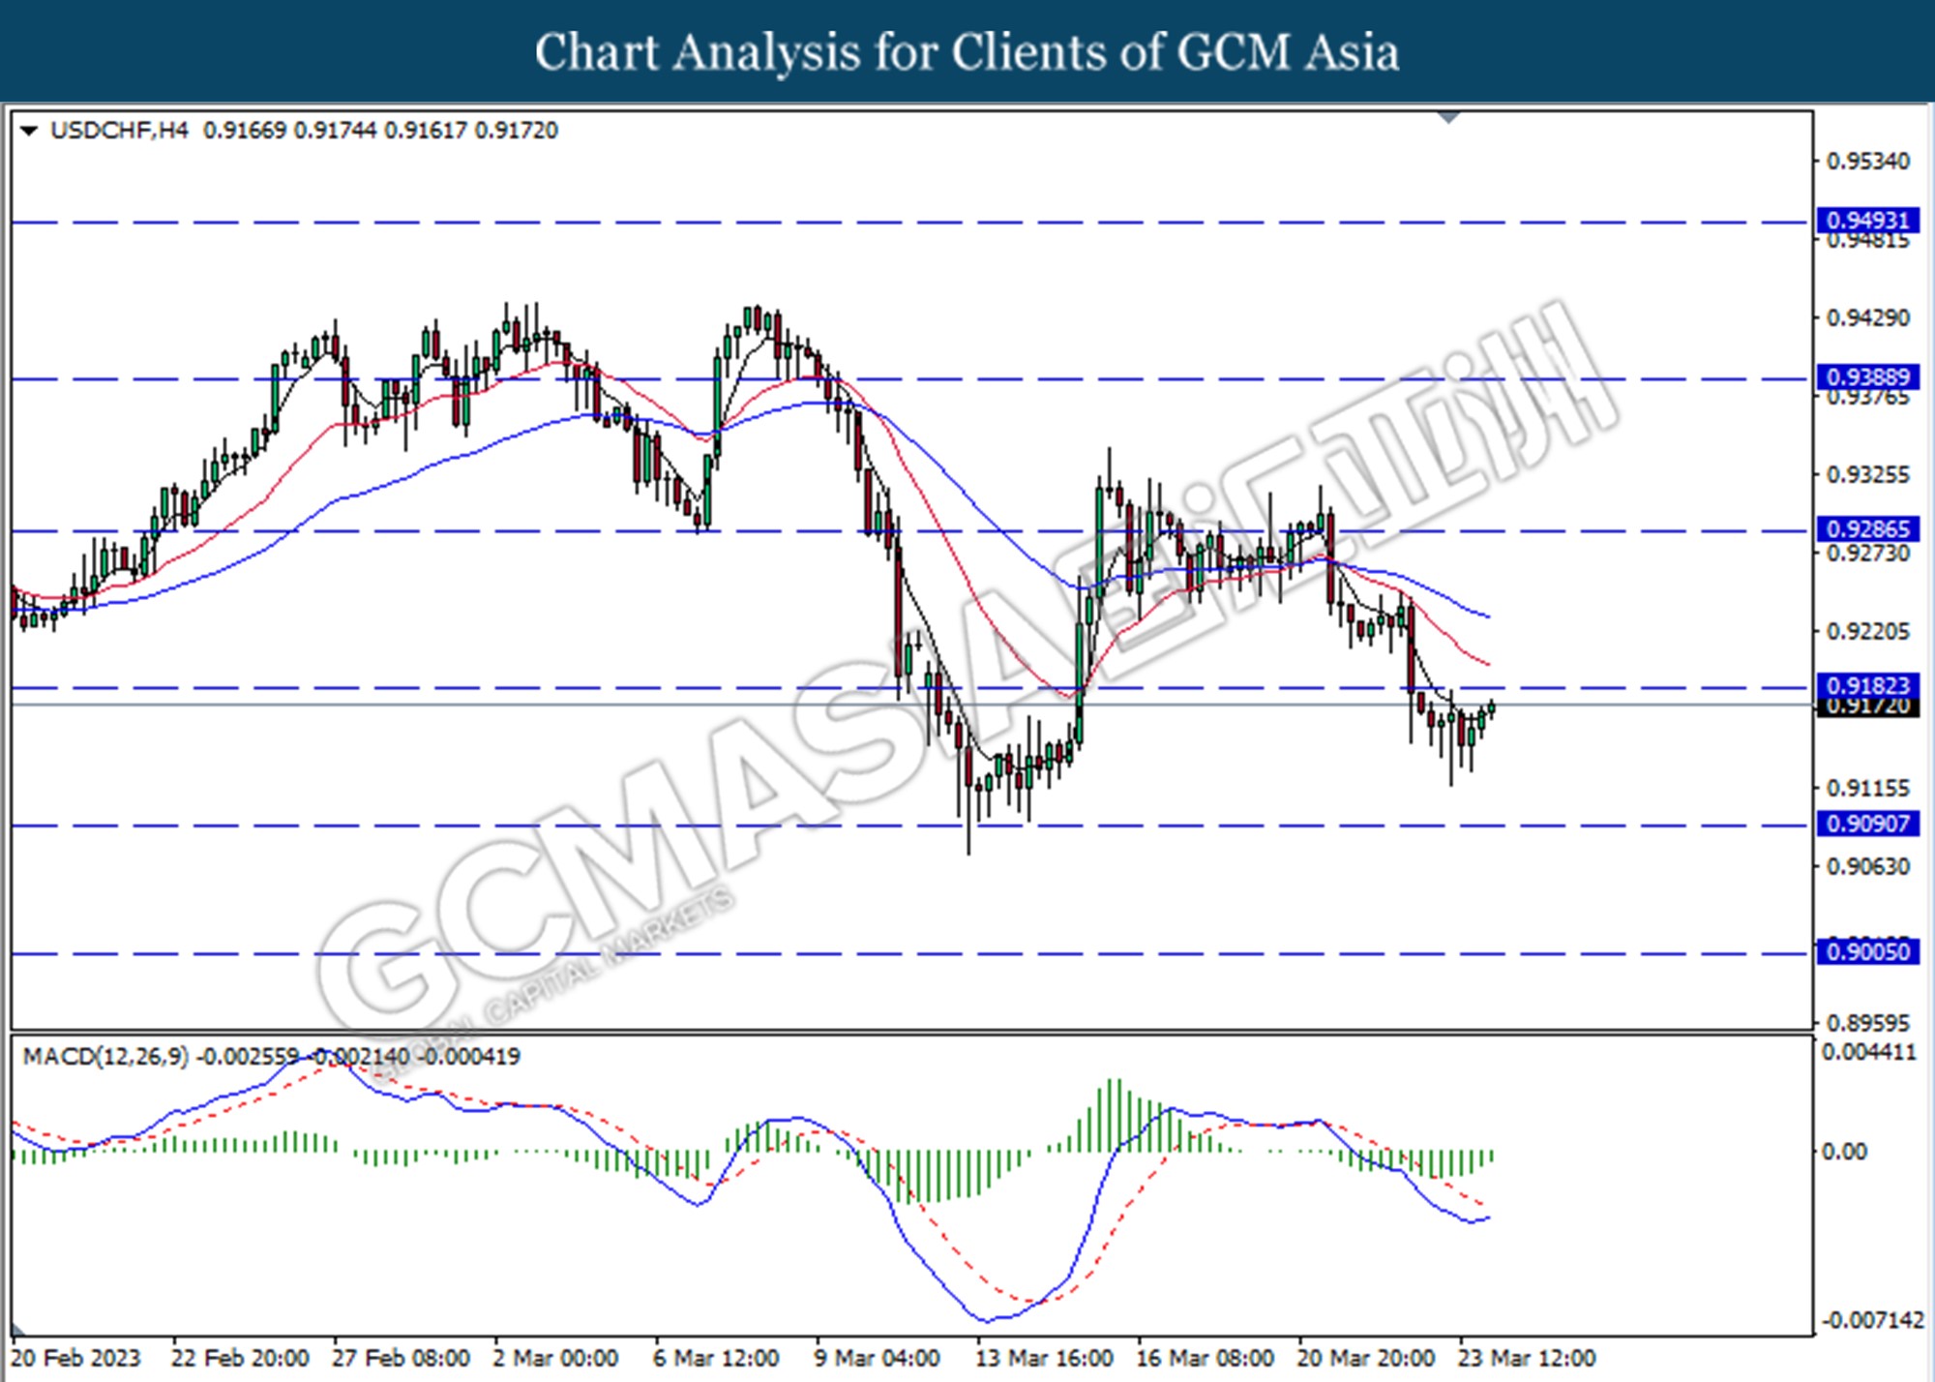Click the 20 Feb 2023 date label
The height and width of the screenshot is (1382, 1935).
pyautogui.click(x=75, y=1359)
